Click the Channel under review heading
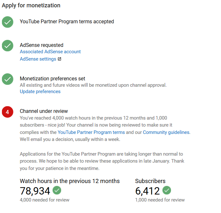The height and width of the screenshot is (213, 221). [44, 111]
